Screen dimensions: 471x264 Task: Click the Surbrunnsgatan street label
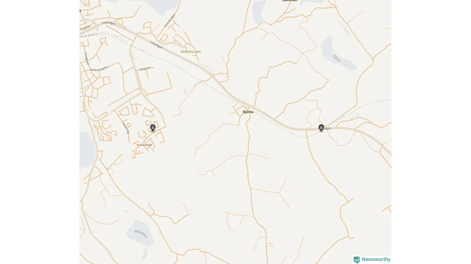click(99, 68)
